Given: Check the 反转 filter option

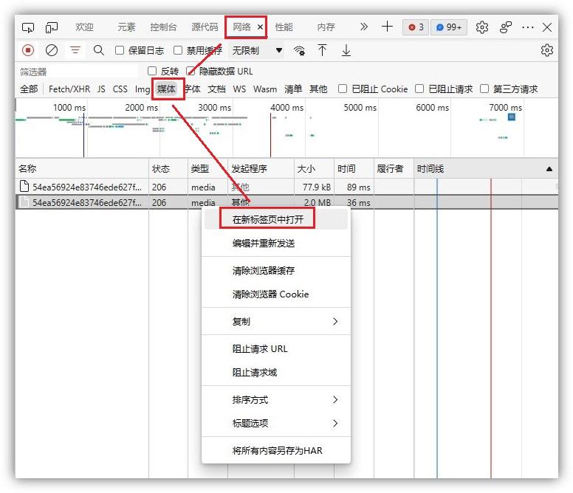Looking at the screenshot, I should 152,71.
